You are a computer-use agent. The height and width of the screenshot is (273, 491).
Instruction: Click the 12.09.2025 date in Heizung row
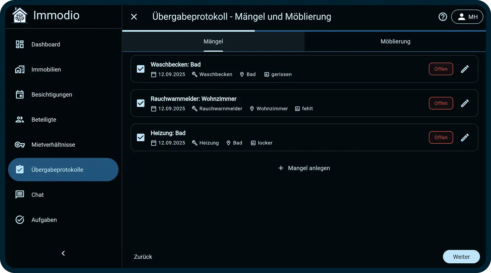[172, 143]
